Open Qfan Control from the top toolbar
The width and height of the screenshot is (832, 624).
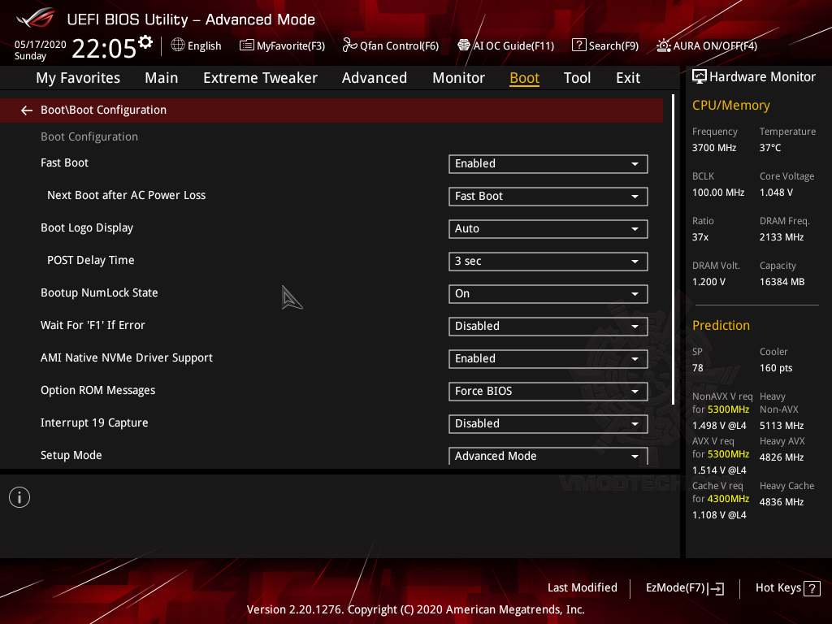click(x=390, y=45)
